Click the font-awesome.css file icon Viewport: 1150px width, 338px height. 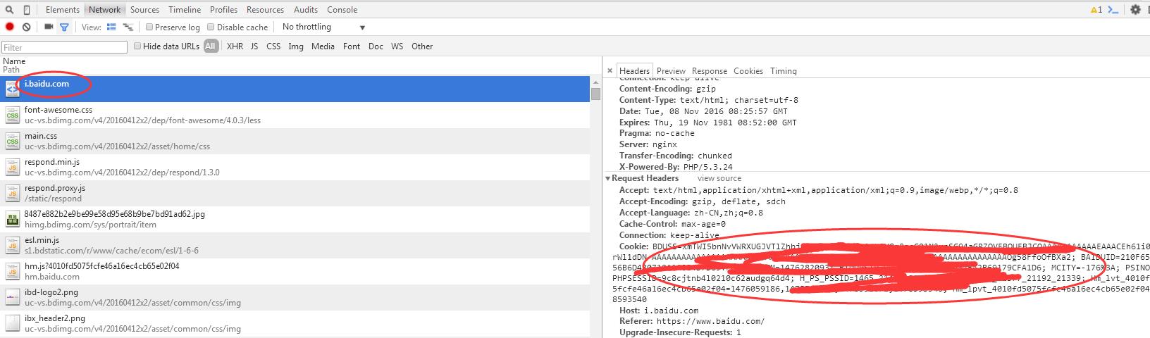[x=13, y=115]
